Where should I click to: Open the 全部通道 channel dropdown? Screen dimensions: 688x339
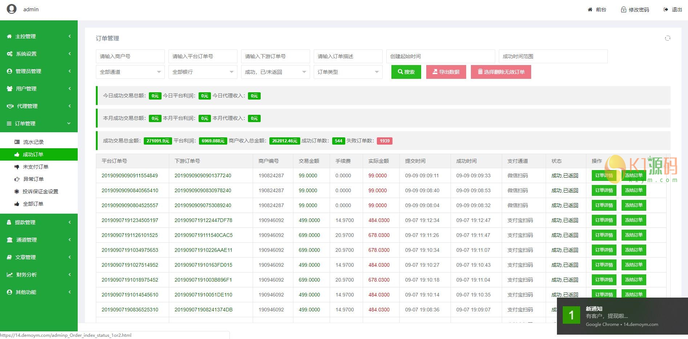130,72
